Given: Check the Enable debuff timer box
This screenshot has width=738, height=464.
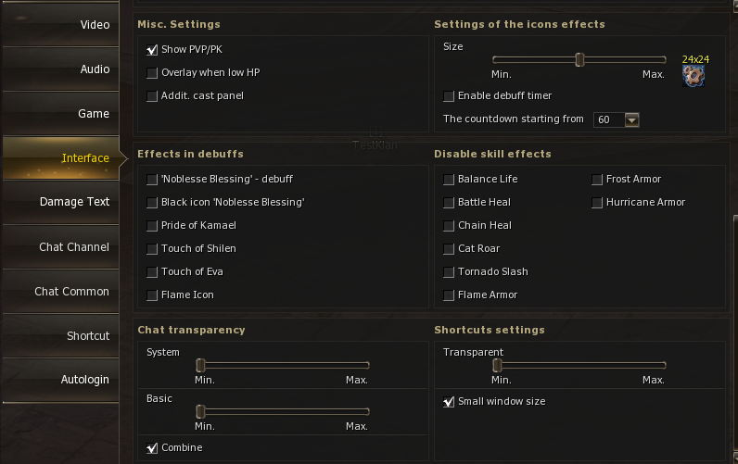Looking at the screenshot, I should (449, 96).
